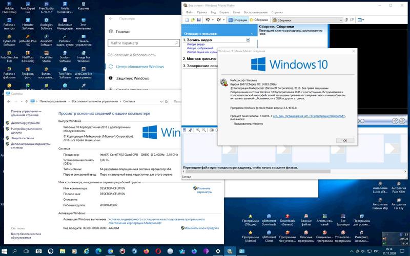Image resolution: width=410 pixels, height=256 pixels.
Task: Click the first empty storyboard clip cell
Action: (x=202, y=148)
